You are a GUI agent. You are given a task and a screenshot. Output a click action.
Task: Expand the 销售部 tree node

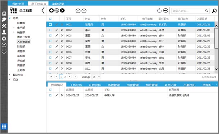point(14,32)
